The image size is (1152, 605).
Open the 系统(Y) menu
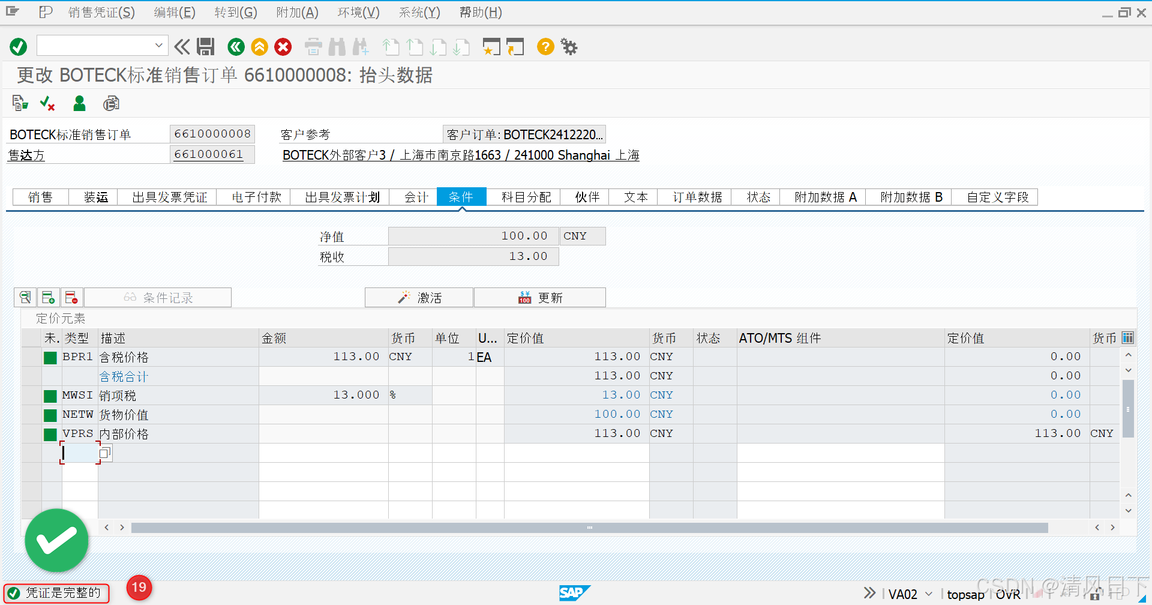[419, 13]
